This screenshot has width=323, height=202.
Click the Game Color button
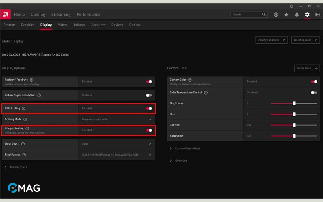pyautogui.click(x=307, y=68)
